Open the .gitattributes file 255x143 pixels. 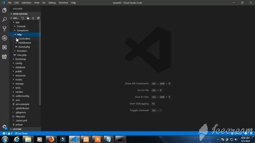[x=22, y=108]
